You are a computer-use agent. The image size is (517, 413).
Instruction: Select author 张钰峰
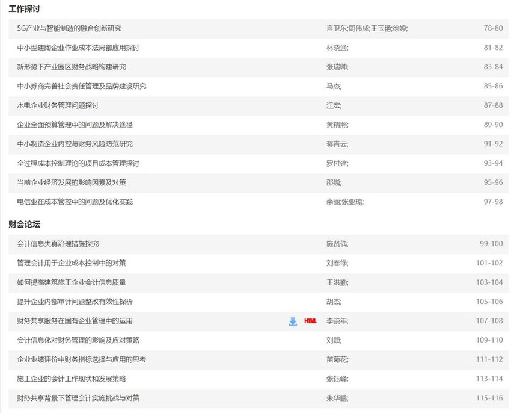(x=337, y=379)
